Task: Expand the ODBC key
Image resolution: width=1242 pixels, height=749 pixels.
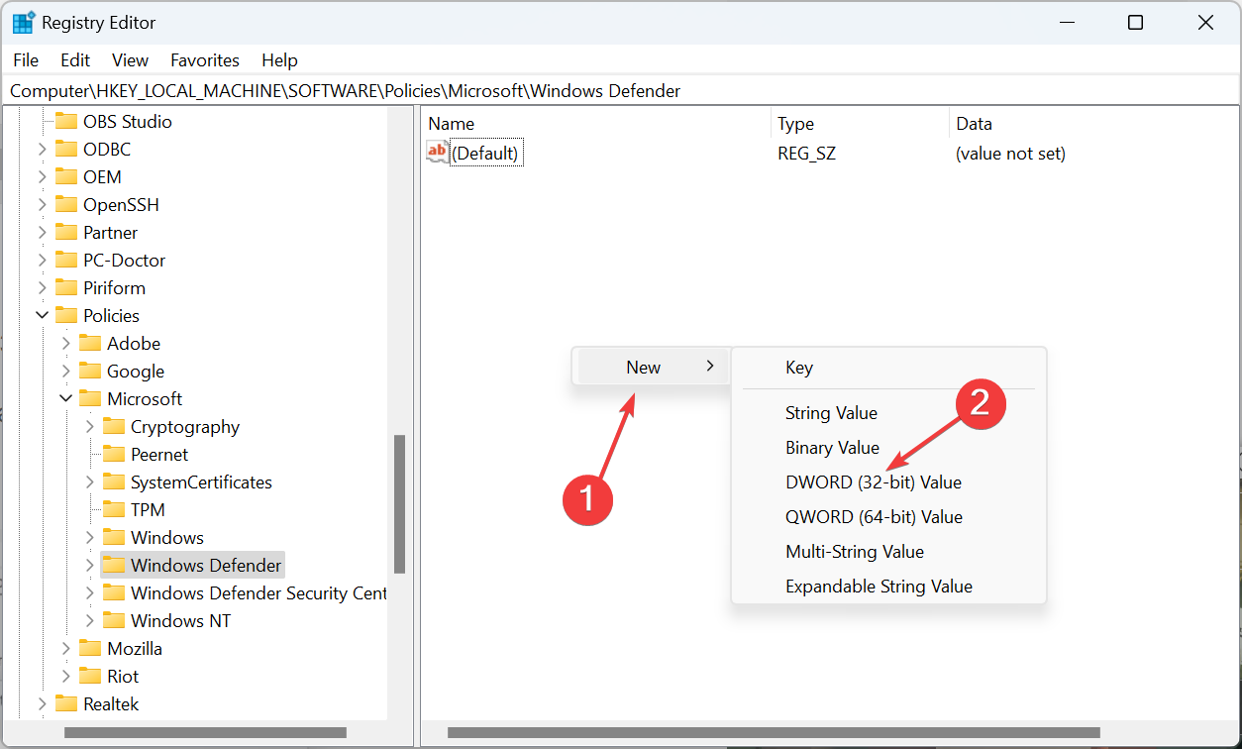Action: (43, 150)
